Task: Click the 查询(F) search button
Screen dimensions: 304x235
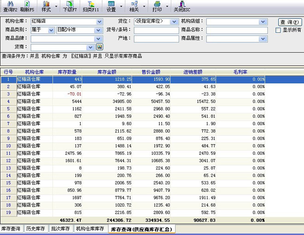Action: 290,22
